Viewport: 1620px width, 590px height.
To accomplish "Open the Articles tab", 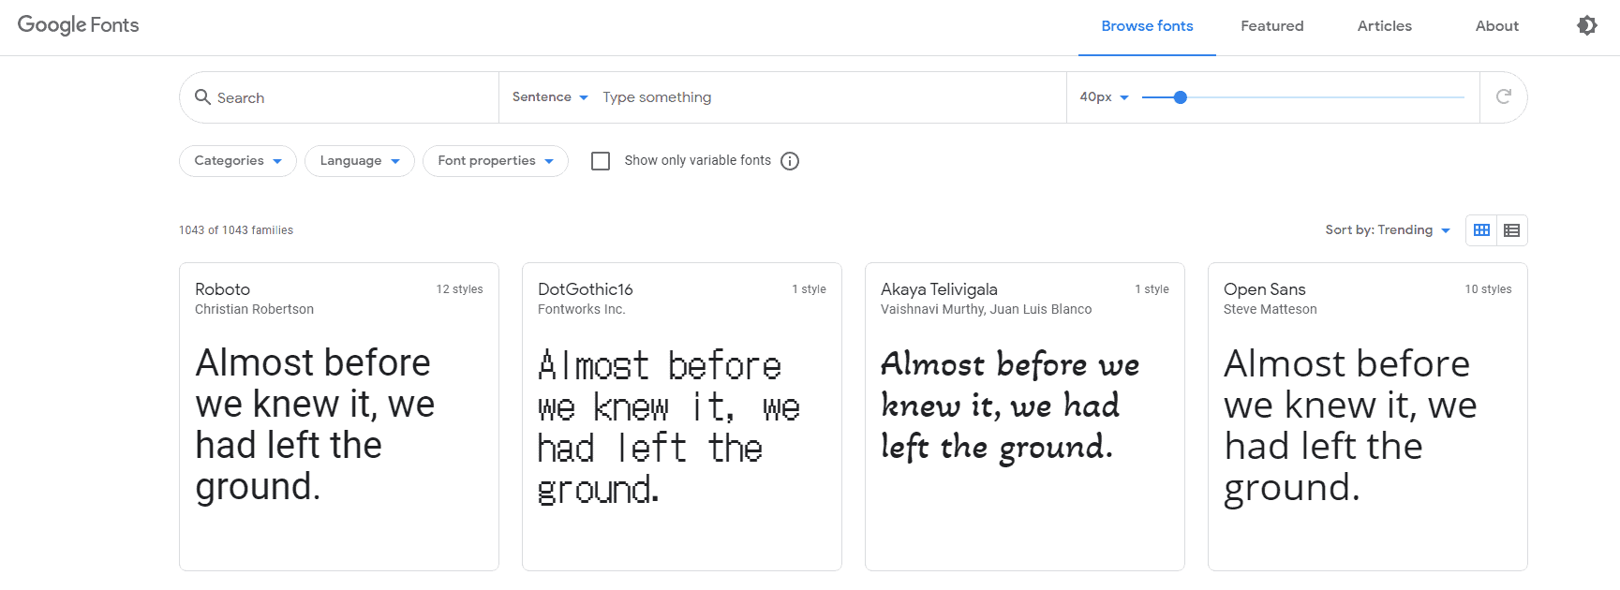I will coord(1384,26).
